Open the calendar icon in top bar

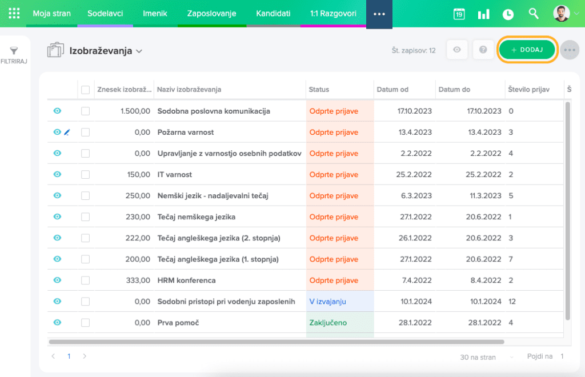coord(459,14)
